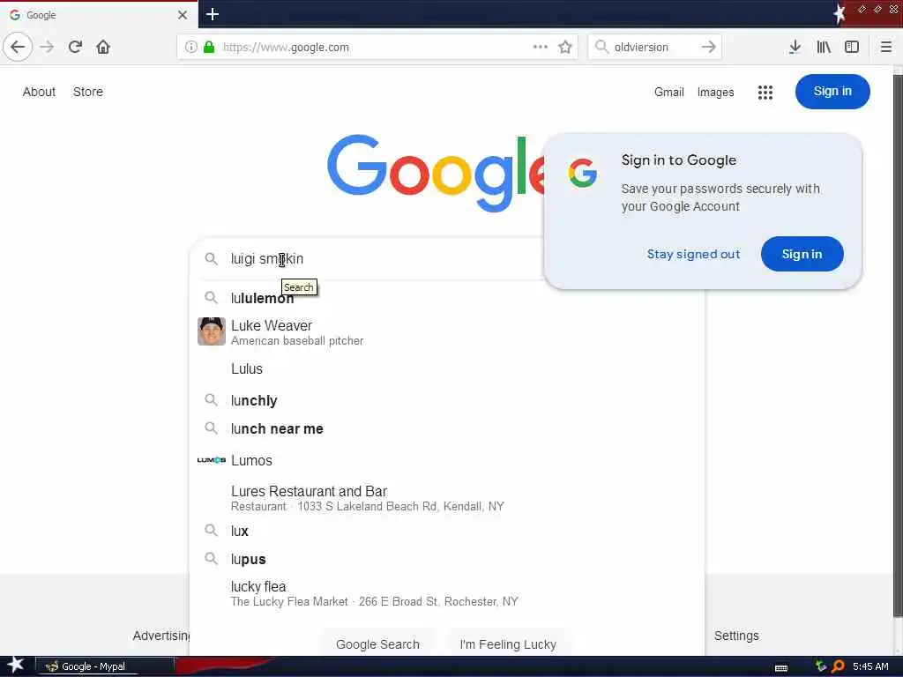Click the vertical page scrollbar

coord(897,346)
